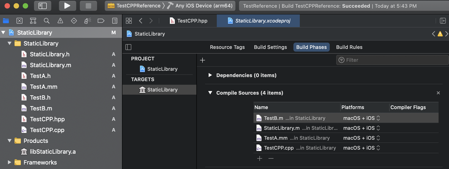Viewport: 449px width, 169px height.
Task: Open the Build Settings tab
Action: click(270, 47)
